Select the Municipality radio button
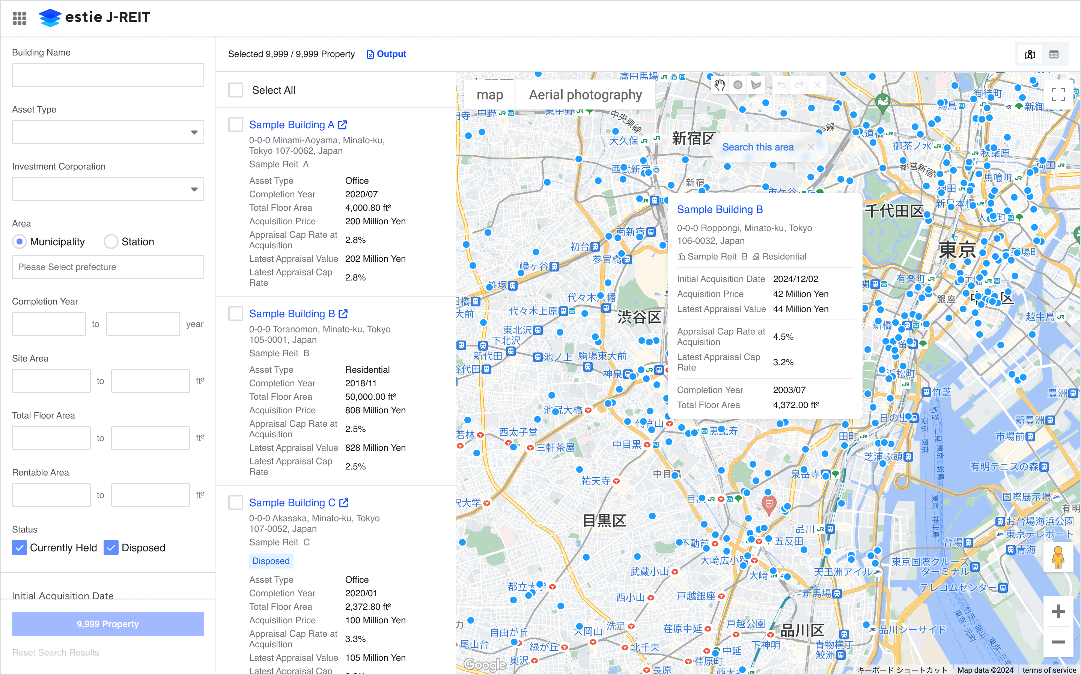 [x=19, y=241]
